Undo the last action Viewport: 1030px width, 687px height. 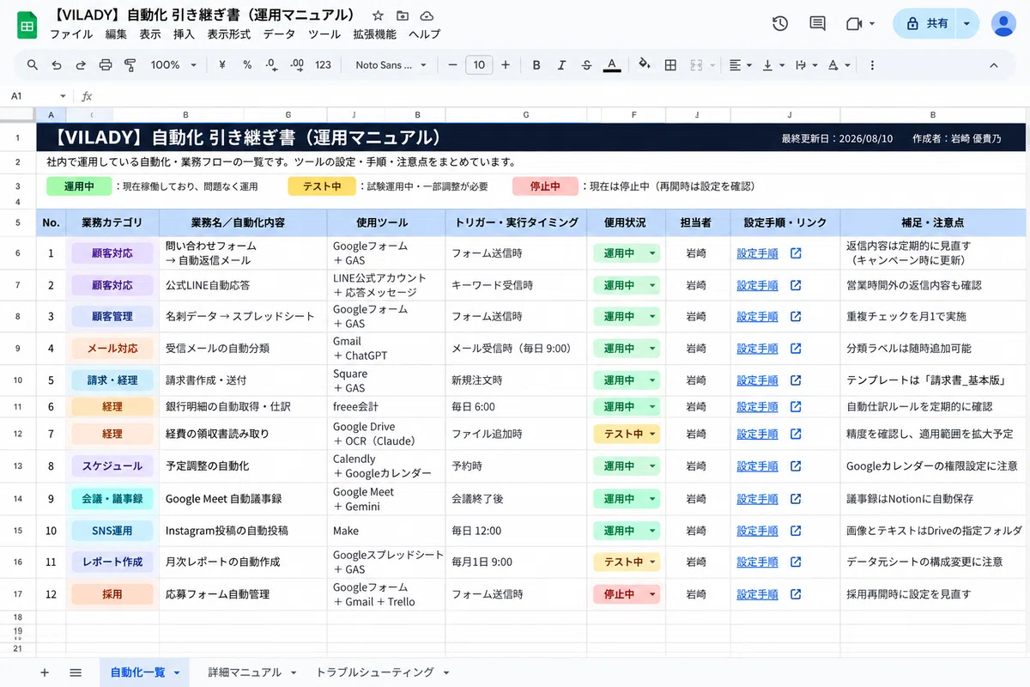pos(57,65)
